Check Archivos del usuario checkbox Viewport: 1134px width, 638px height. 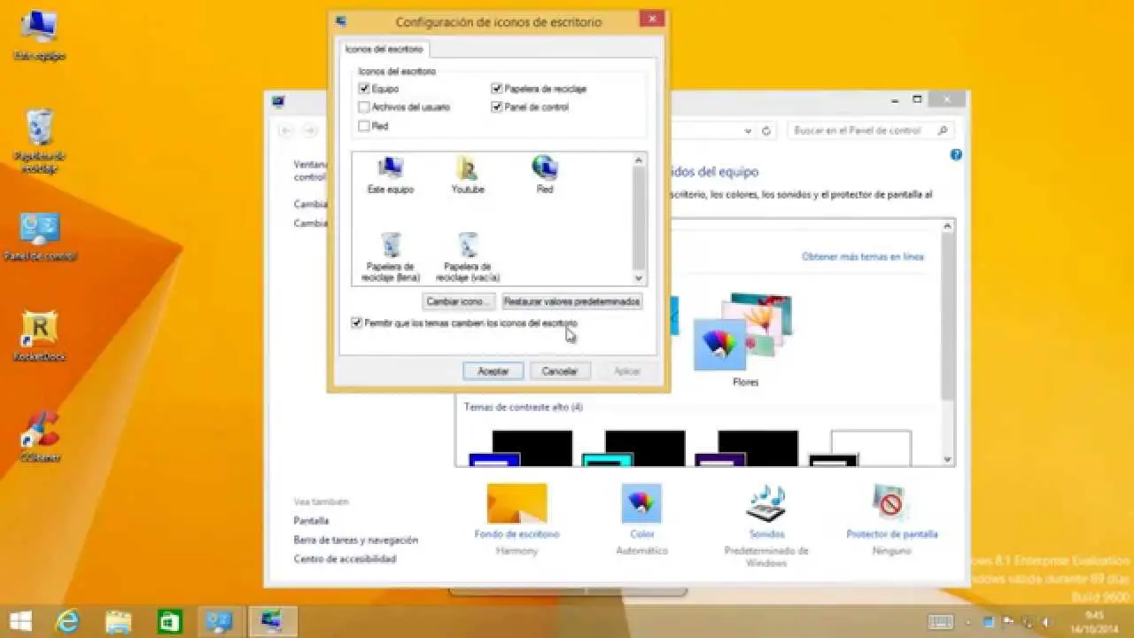coord(364,107)
